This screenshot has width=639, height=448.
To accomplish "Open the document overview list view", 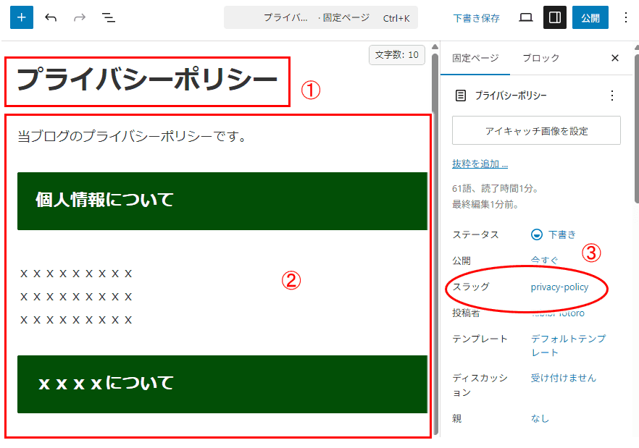I will pos(109,17).
